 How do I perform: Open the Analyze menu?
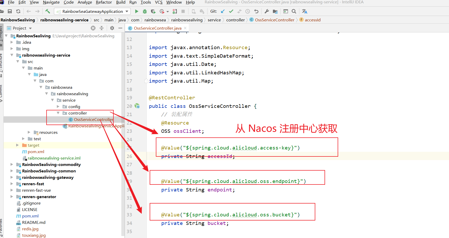tap(85, 2)
